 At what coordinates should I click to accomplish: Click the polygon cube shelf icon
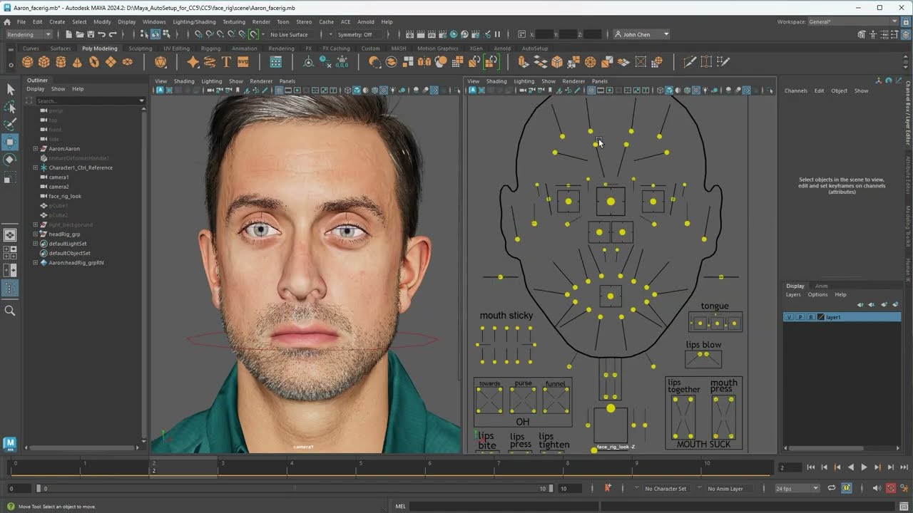44,62
